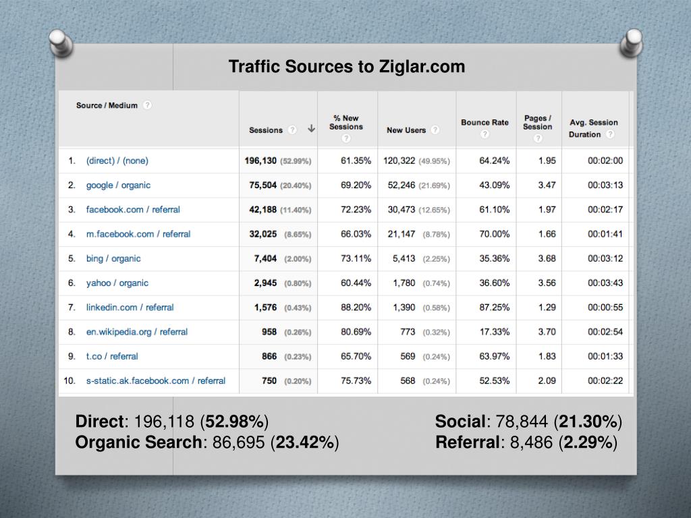Screen dimensions: 691x518
Task: Click help icon next to Source / Medium
Action: click(148, 105)
